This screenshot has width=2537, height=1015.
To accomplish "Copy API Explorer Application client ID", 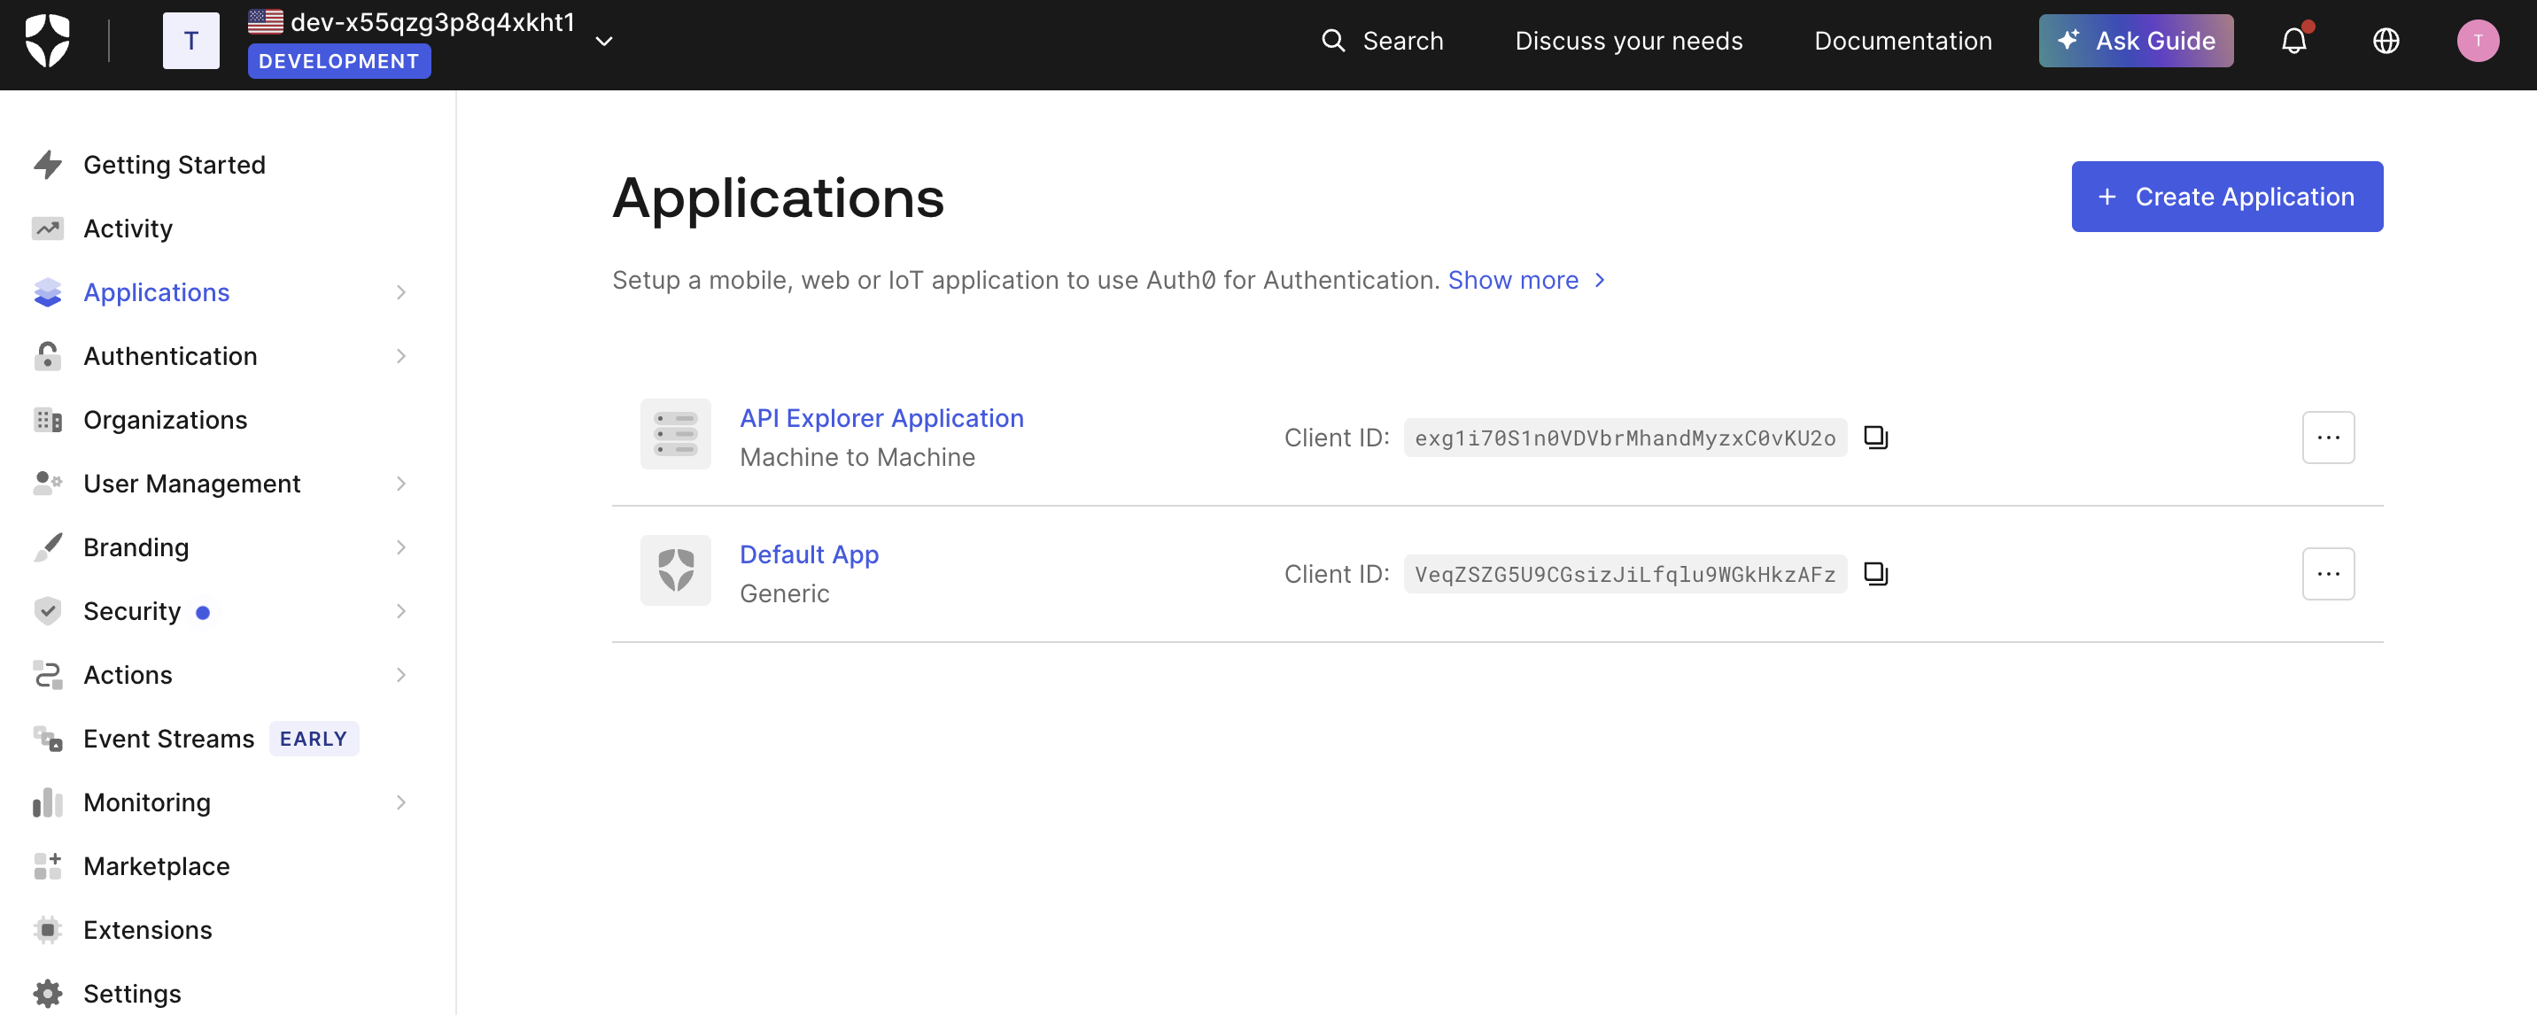I will (1875, 438).
